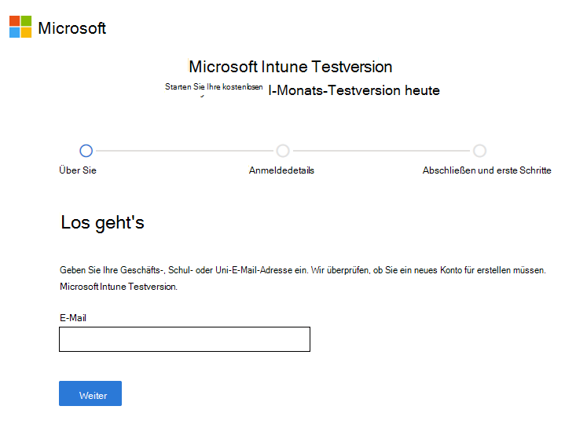Click the Microsoft wordmark text
576x428 pixels.
coord(72,28)
